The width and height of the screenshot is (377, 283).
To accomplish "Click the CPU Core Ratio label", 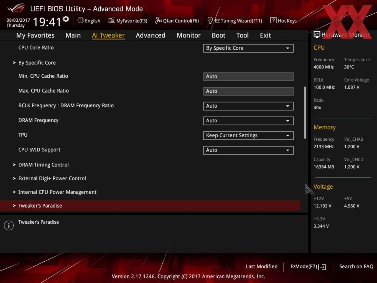I will click(x=36, y=47).
